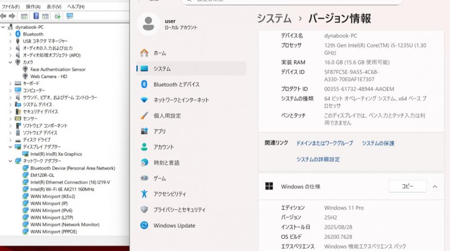Open the ヘルプ(H) menu
The image size is (450, 251).
point(76,6)
